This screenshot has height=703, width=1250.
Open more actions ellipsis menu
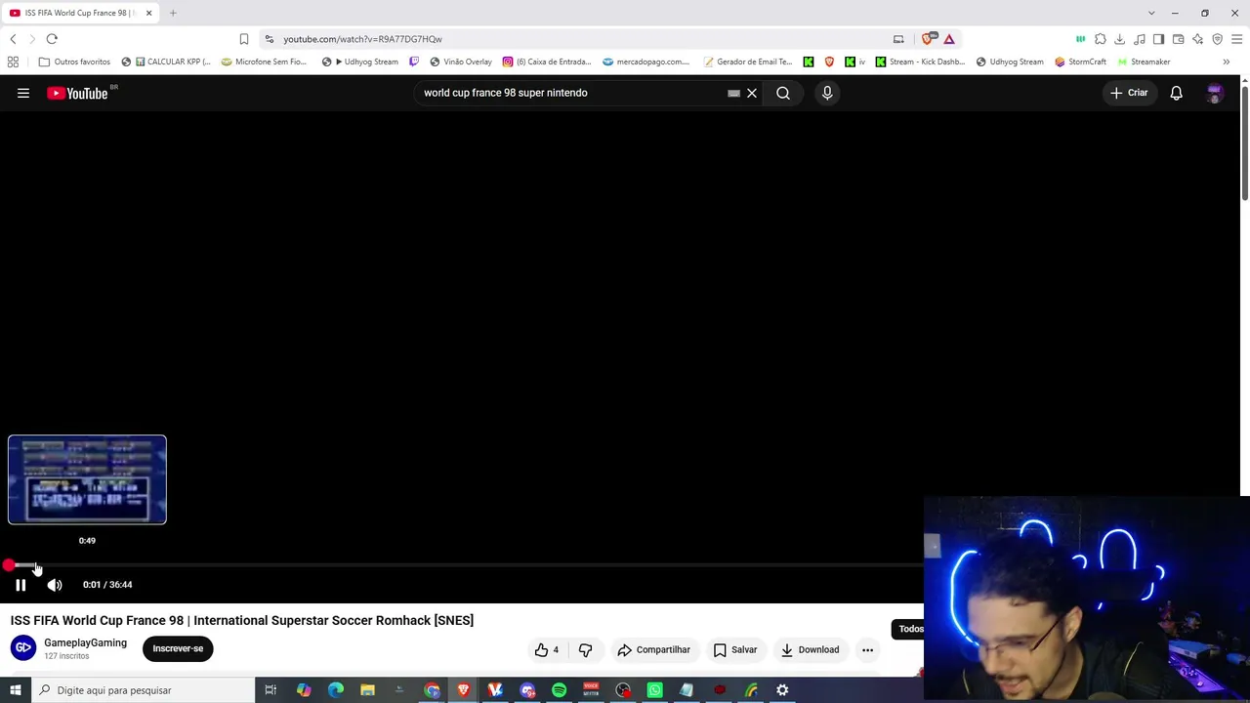pos(867,649)
